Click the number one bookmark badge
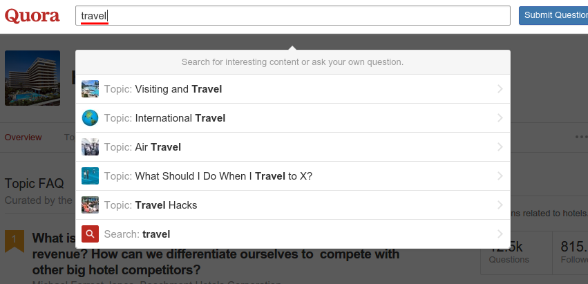588x284 pixels. click(15, 240)
